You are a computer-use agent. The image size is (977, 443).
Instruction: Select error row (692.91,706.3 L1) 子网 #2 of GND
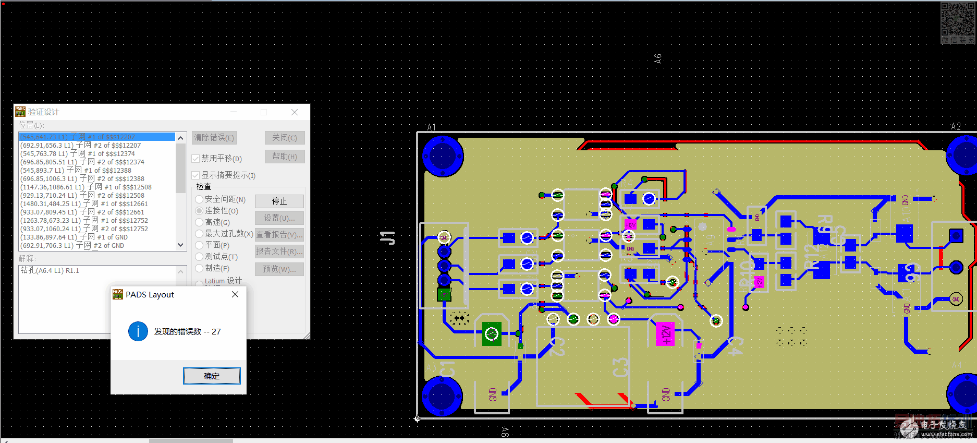point(97,245)
